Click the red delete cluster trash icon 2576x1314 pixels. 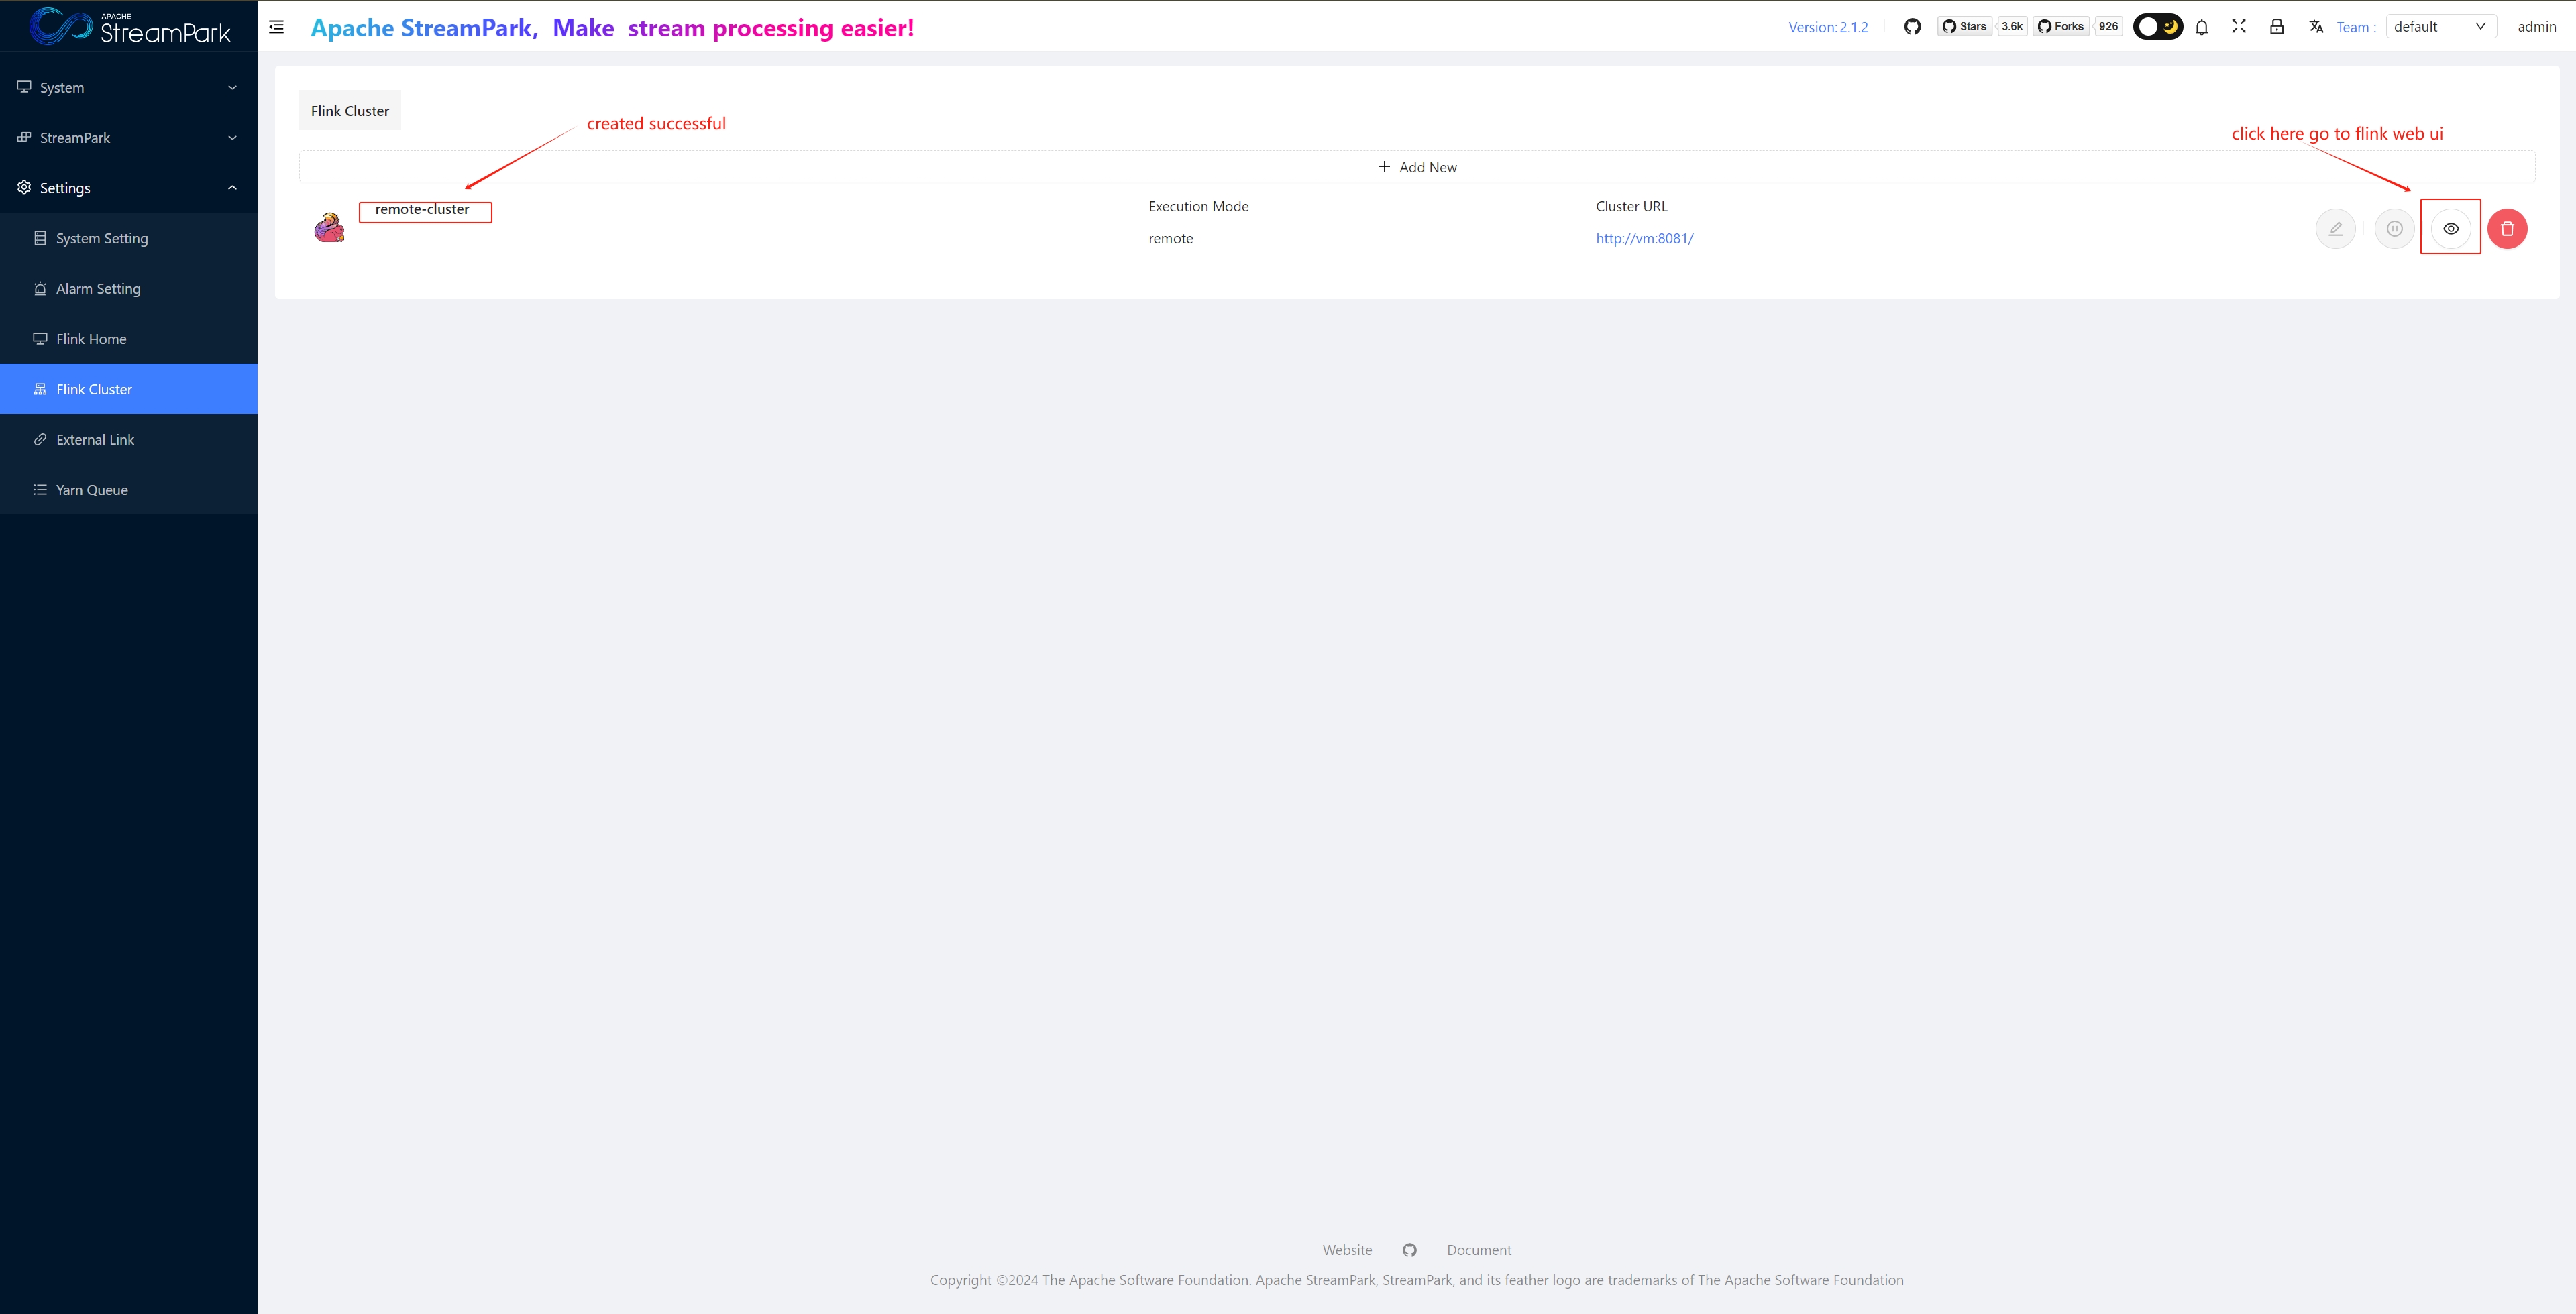pyautogui.click(x=2507, y=229)
